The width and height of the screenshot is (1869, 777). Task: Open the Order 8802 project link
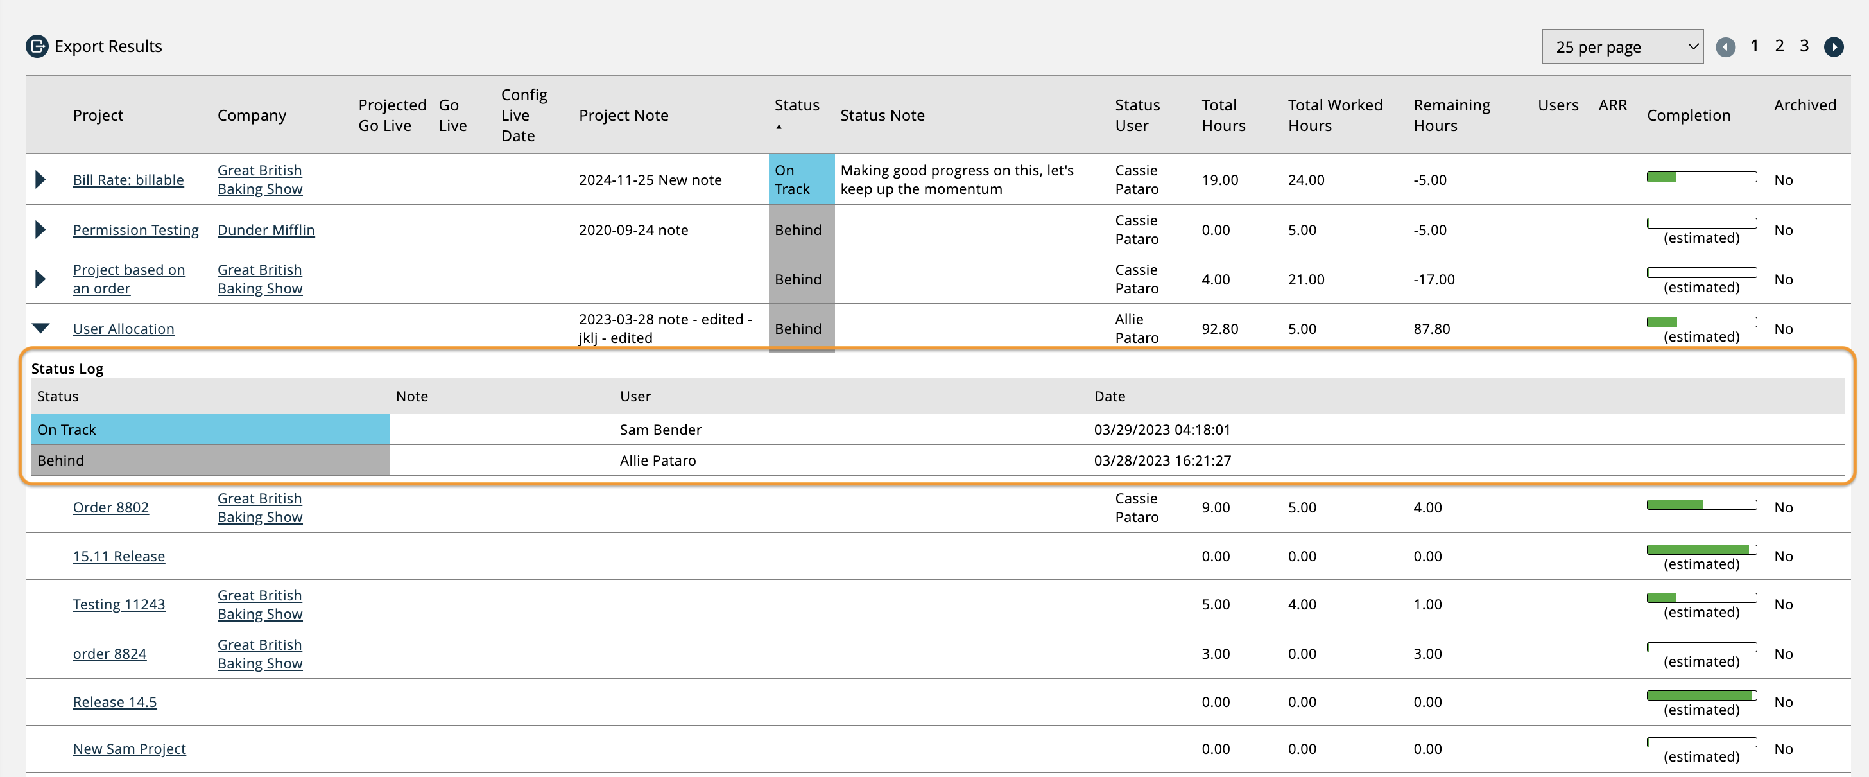(x=110, y=507)
